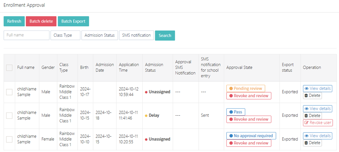The width and height of the screenshot is (339, 152).
Task: Click the application time 2024-10-11 10:20:55
Action: pos(129,139)
